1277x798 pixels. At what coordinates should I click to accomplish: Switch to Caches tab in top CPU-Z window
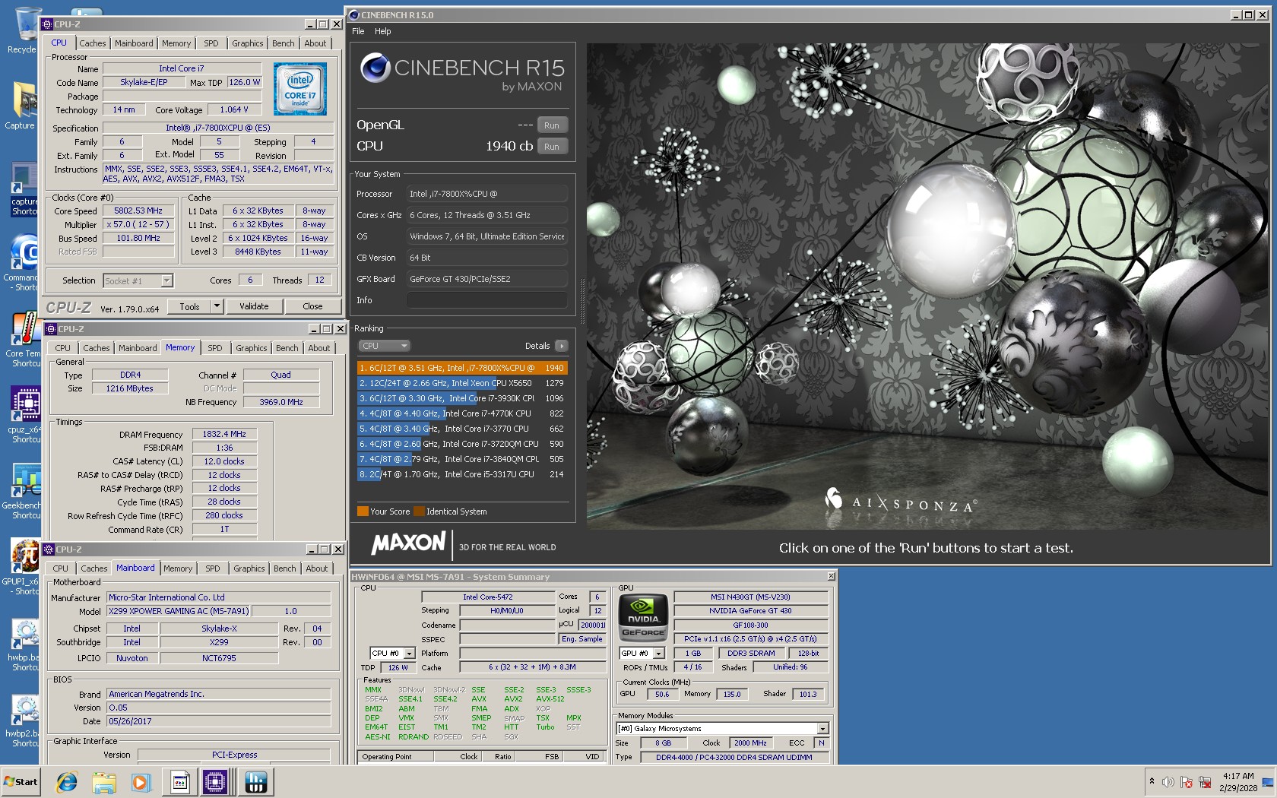(93, 43)
